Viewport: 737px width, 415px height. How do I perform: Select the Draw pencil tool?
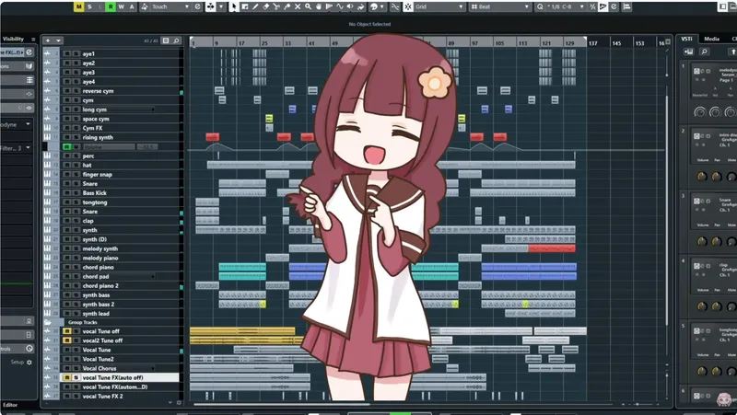pos(255,6)
